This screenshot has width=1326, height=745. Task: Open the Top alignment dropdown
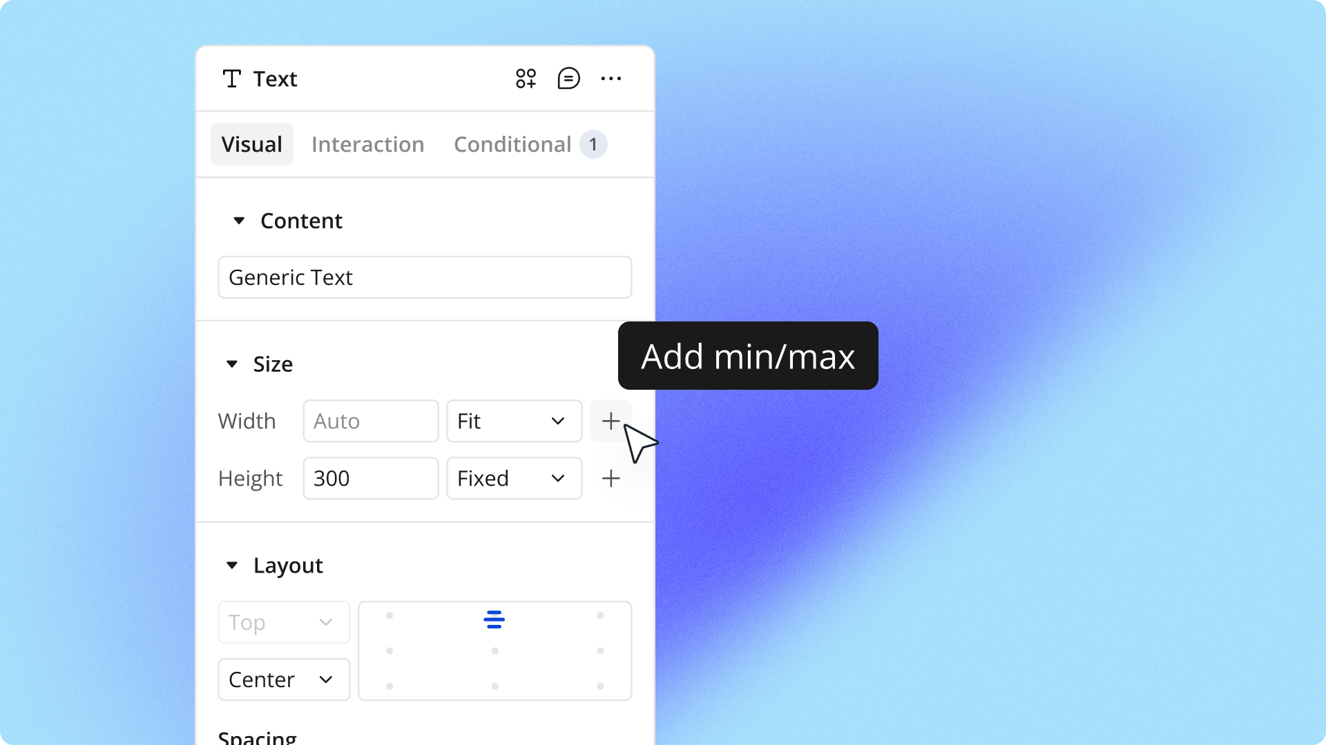(x=283, y=622)
